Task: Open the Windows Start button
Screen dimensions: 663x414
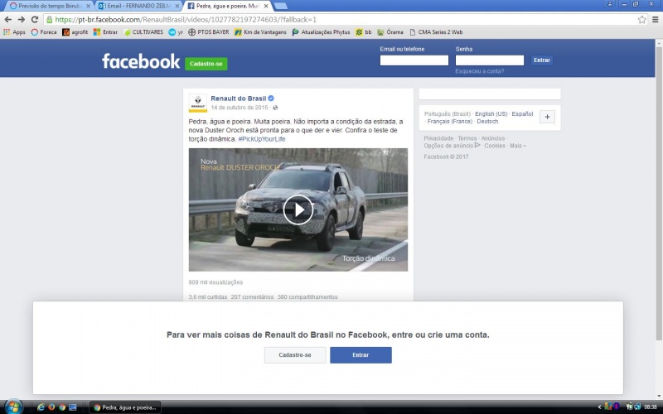Action: tap(12, 407)
